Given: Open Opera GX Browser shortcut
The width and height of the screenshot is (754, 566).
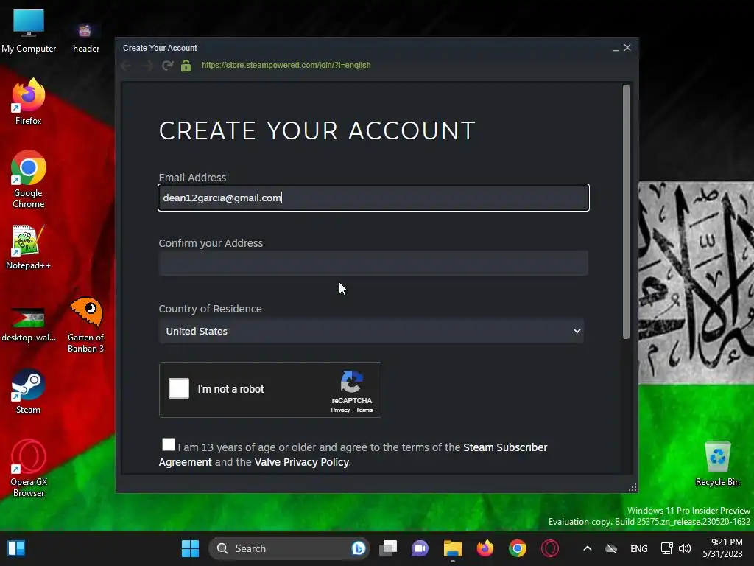Looking at the screenshot, I should (29, 468).
